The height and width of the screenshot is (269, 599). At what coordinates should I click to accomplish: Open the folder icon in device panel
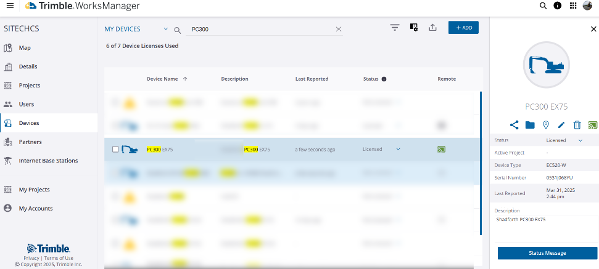tap(530, 124)
